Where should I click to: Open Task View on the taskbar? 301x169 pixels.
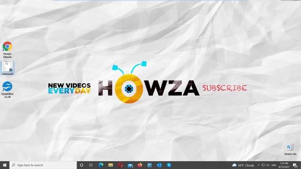click(x=91, y=165)
